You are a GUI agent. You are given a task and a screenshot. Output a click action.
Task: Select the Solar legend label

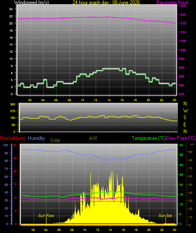55,140
